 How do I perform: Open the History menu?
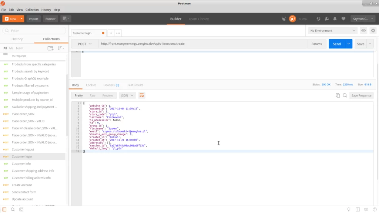tap(46, 10)
